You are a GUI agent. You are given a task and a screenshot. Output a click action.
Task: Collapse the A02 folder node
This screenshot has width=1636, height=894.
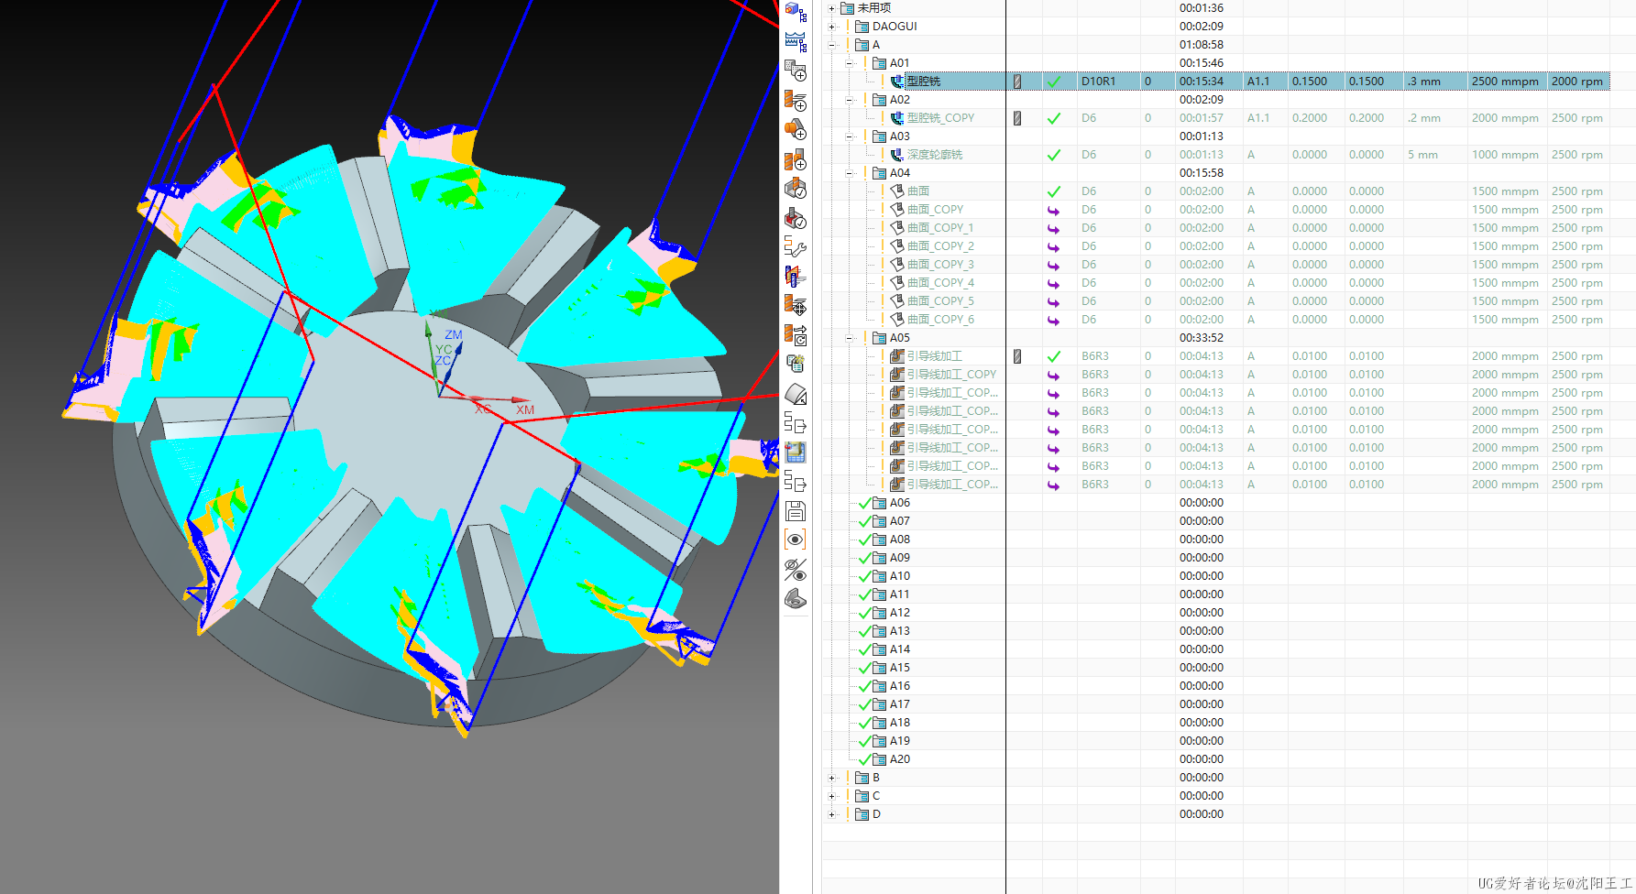pyautogui.click(x=849, y=100)
